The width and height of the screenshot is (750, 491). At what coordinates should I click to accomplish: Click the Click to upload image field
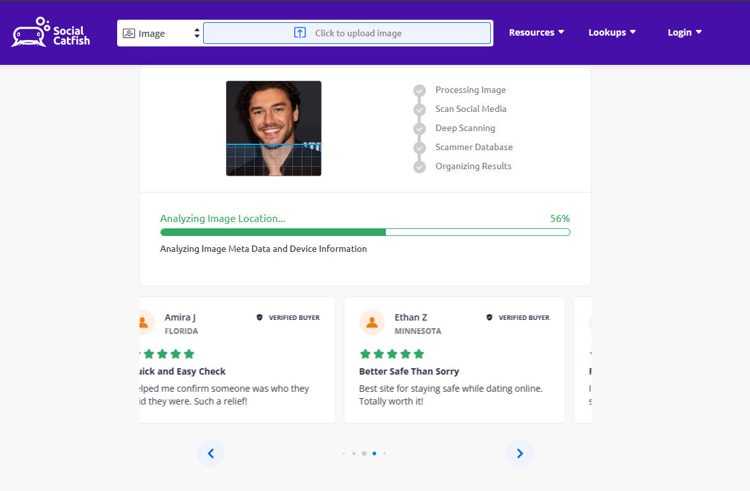(x=347, y=33)
